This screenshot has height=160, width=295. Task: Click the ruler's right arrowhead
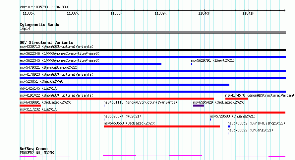[285, 11]
